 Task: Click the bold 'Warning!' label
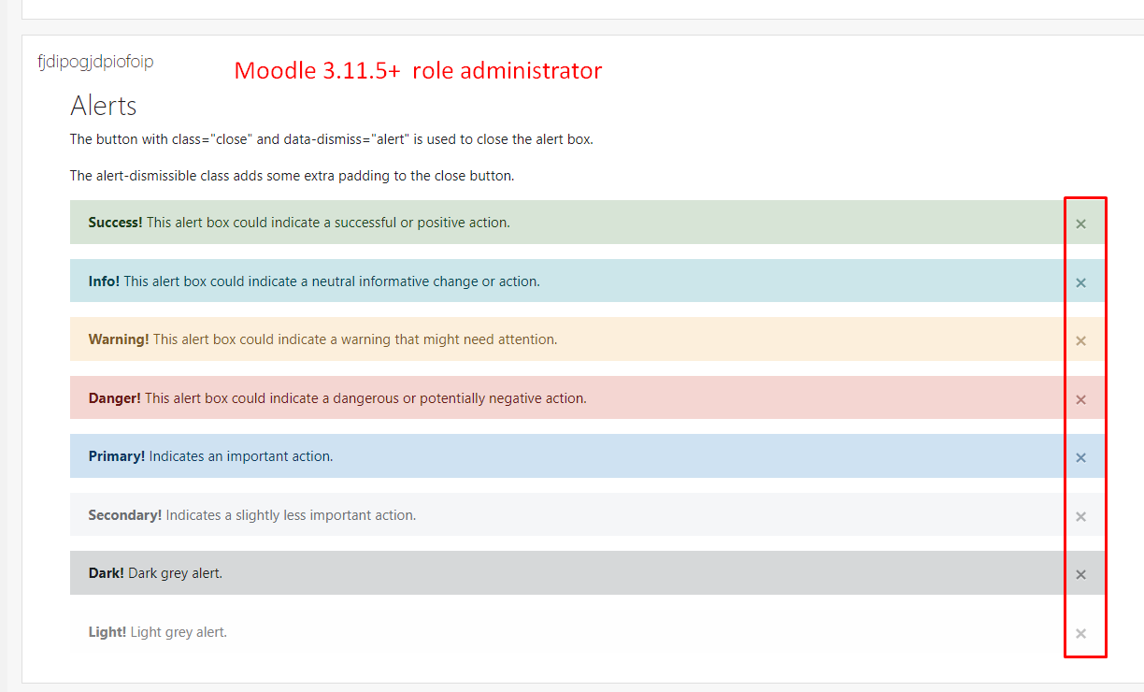[x=119, y=339]
